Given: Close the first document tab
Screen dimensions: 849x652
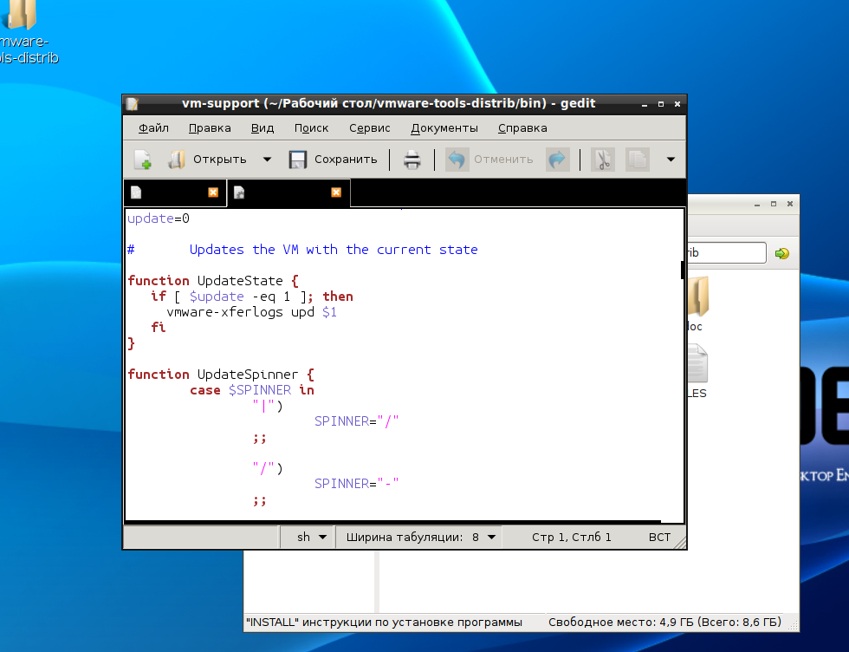Looking at the screenshot, I should click(x=213, y=192).
